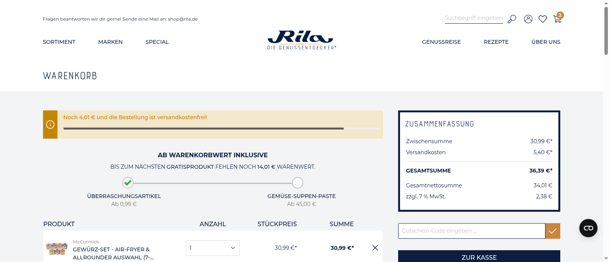Image resolution: width=609 pixels, height=262 pixels.
Task: Focus the Suchbegriff search field
Action: pos(474,18)
